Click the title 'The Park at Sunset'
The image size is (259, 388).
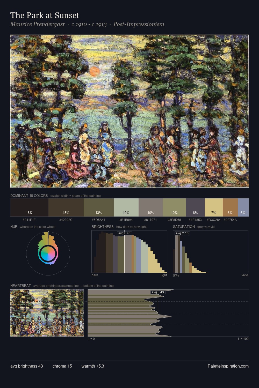click(x=45, y=15)
